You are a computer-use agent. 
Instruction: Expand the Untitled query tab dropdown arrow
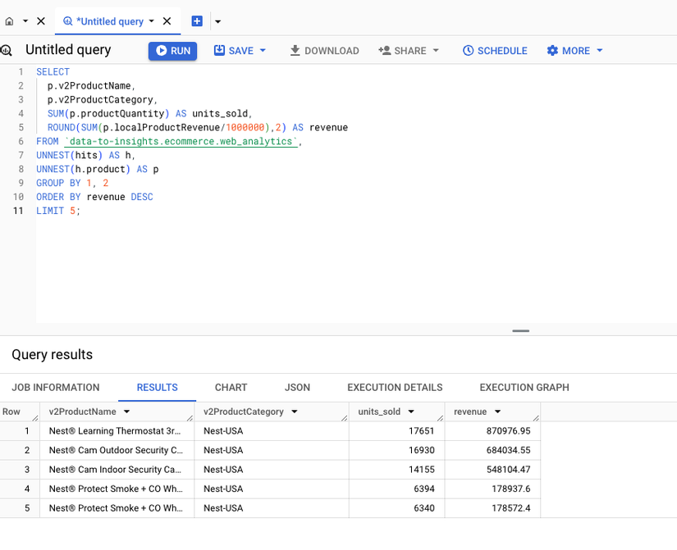(152, 21)
